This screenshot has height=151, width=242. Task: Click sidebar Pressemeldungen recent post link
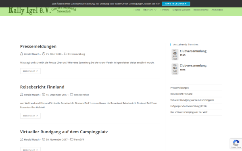(179, 88)
